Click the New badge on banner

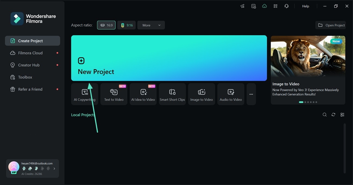(x=336, y=41)
